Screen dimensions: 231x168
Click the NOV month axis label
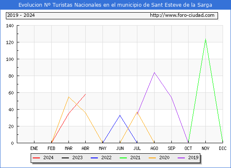click(x=205, y=148)
